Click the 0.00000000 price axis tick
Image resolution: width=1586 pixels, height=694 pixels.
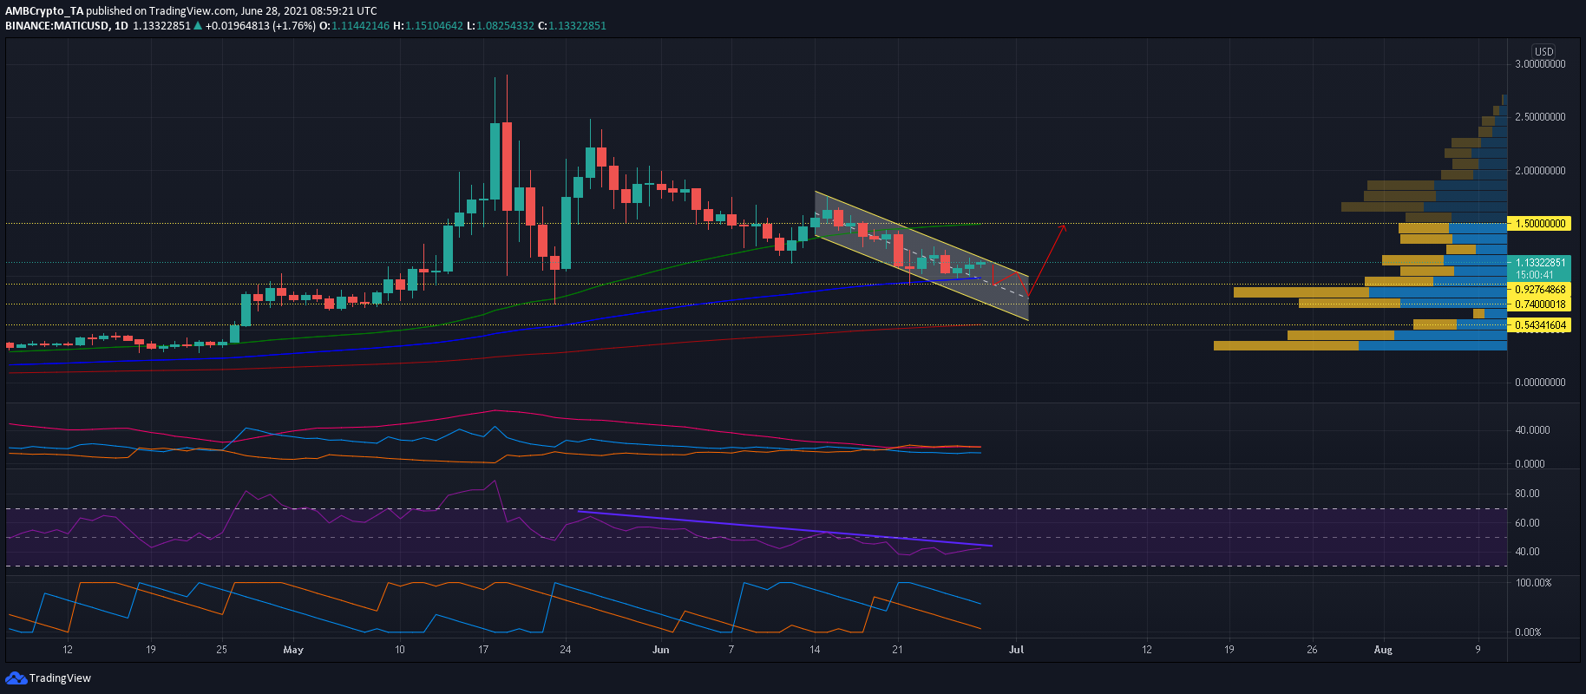1540,383
